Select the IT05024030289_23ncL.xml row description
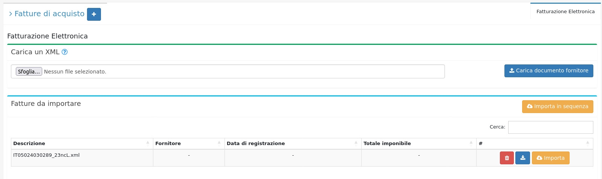Screen dimensions: 602x179 click(46, 155)
